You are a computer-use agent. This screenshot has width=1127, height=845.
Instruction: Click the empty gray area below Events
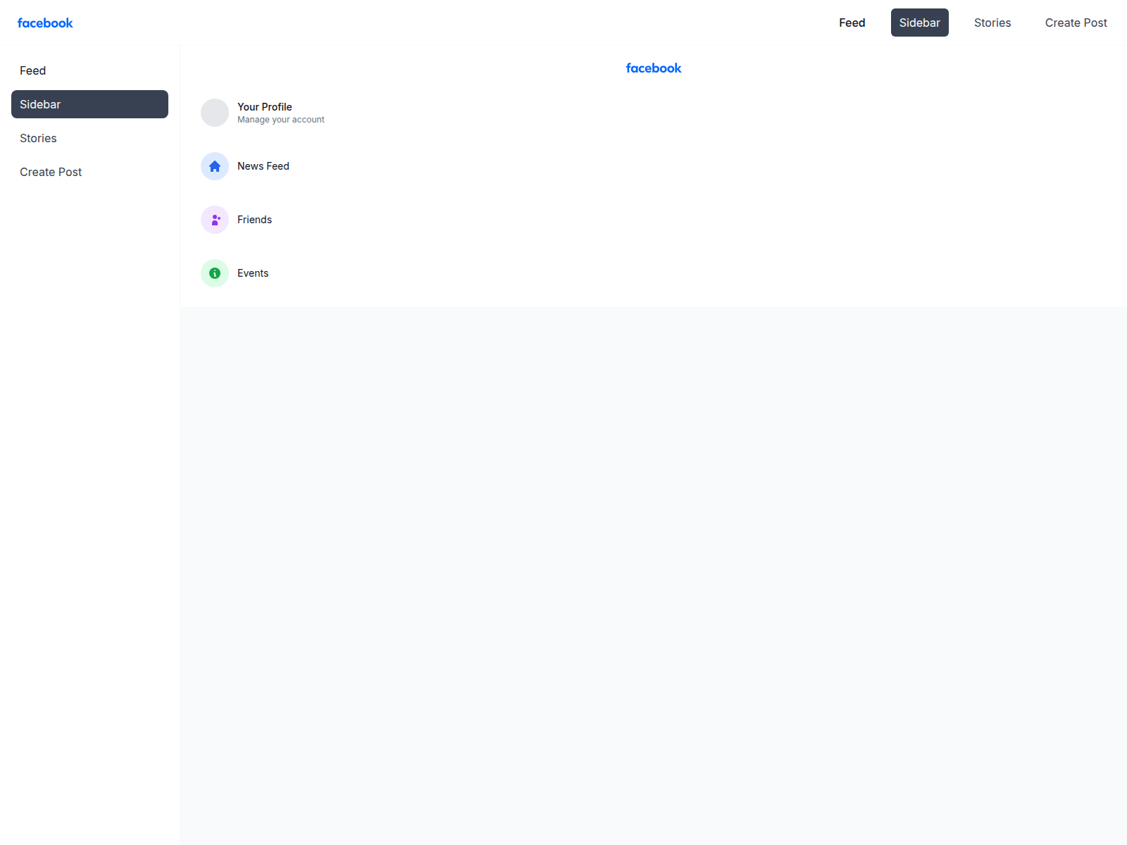coord(653,563)
